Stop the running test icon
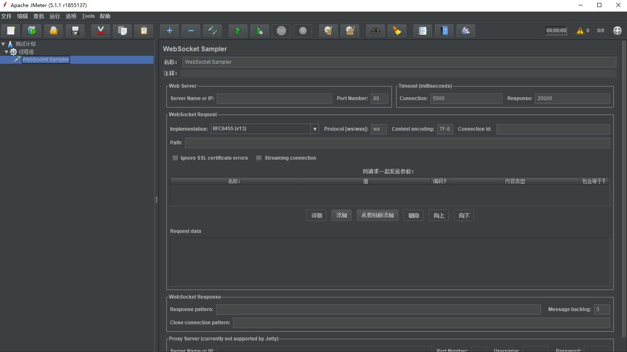 click(281, 31)
